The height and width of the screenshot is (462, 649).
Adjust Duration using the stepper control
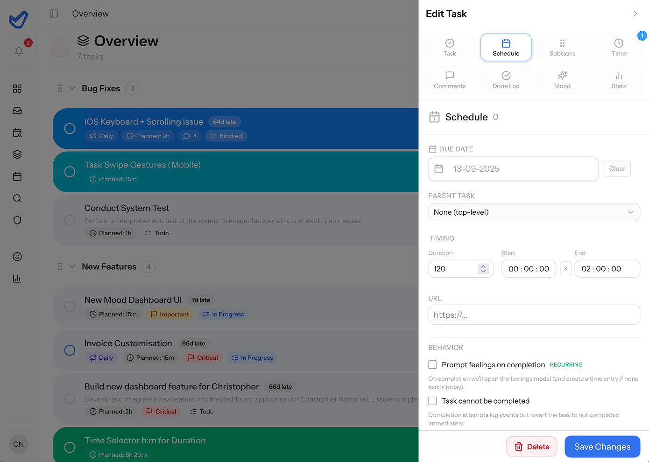click(x=484, y=269)
